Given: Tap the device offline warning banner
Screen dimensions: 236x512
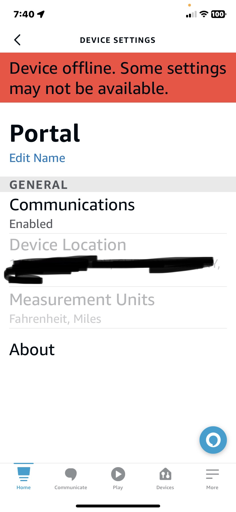Looking at the screenshot, I should tap(118, 77).
